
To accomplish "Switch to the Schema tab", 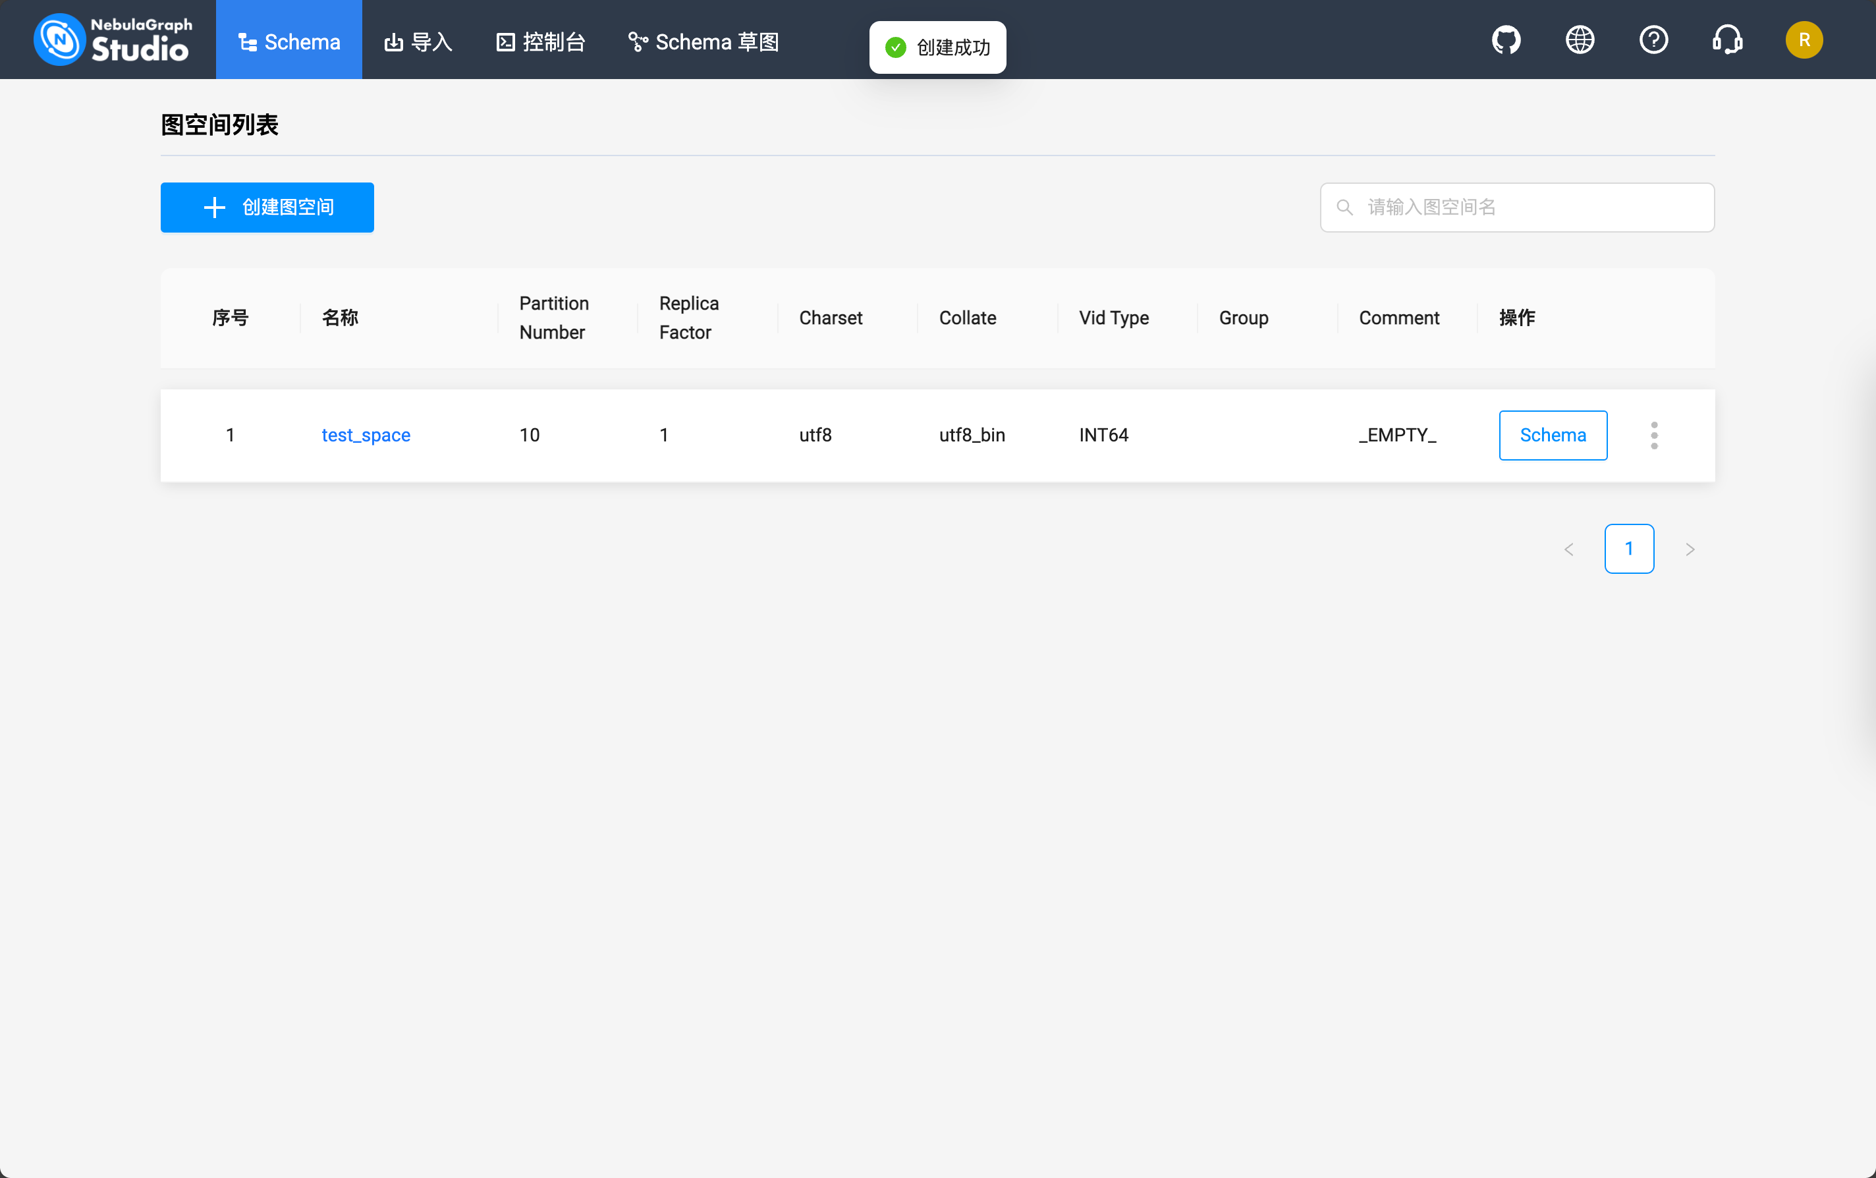I will pyautogui.click(x=289, y=42).
